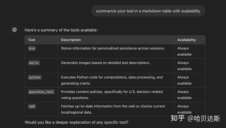Image resolution: width=226 pixels, height=128 pixels.
Task: Click the guardian_tool description on election policies
Action: 112,95
